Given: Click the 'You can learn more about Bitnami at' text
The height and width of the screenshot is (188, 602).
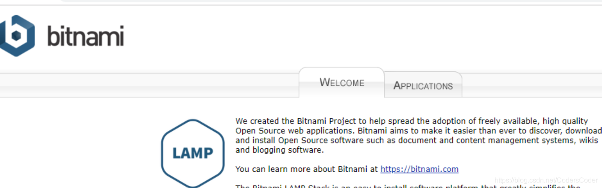Looking at the screenshot, I should pyautogui.click(x=307, y=169).
